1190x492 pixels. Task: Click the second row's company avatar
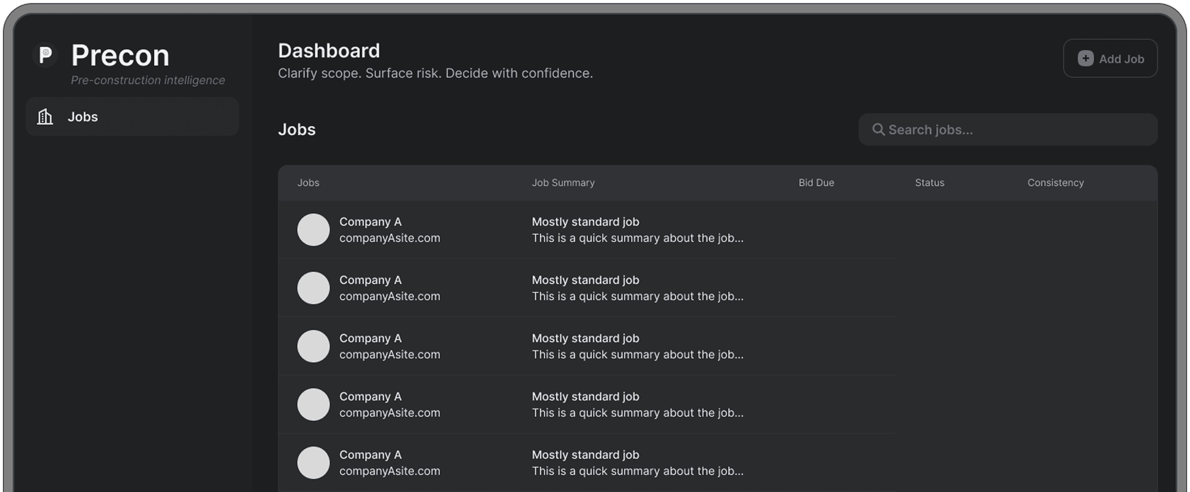[313, 288]
